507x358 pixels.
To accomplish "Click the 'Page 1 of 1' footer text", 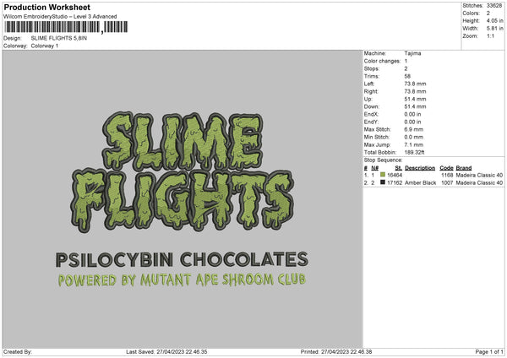I will pos(489,351).
